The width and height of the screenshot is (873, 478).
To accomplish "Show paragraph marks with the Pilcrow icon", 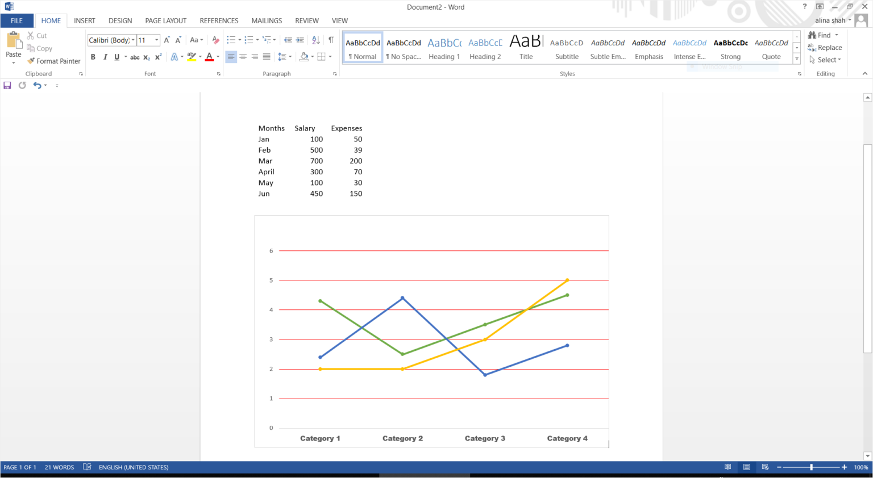I will click(x=331, y=40).
